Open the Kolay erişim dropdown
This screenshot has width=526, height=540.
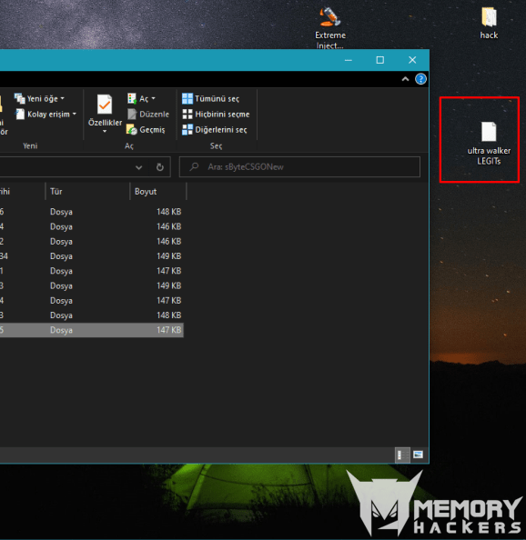click(x=46, y=115)
